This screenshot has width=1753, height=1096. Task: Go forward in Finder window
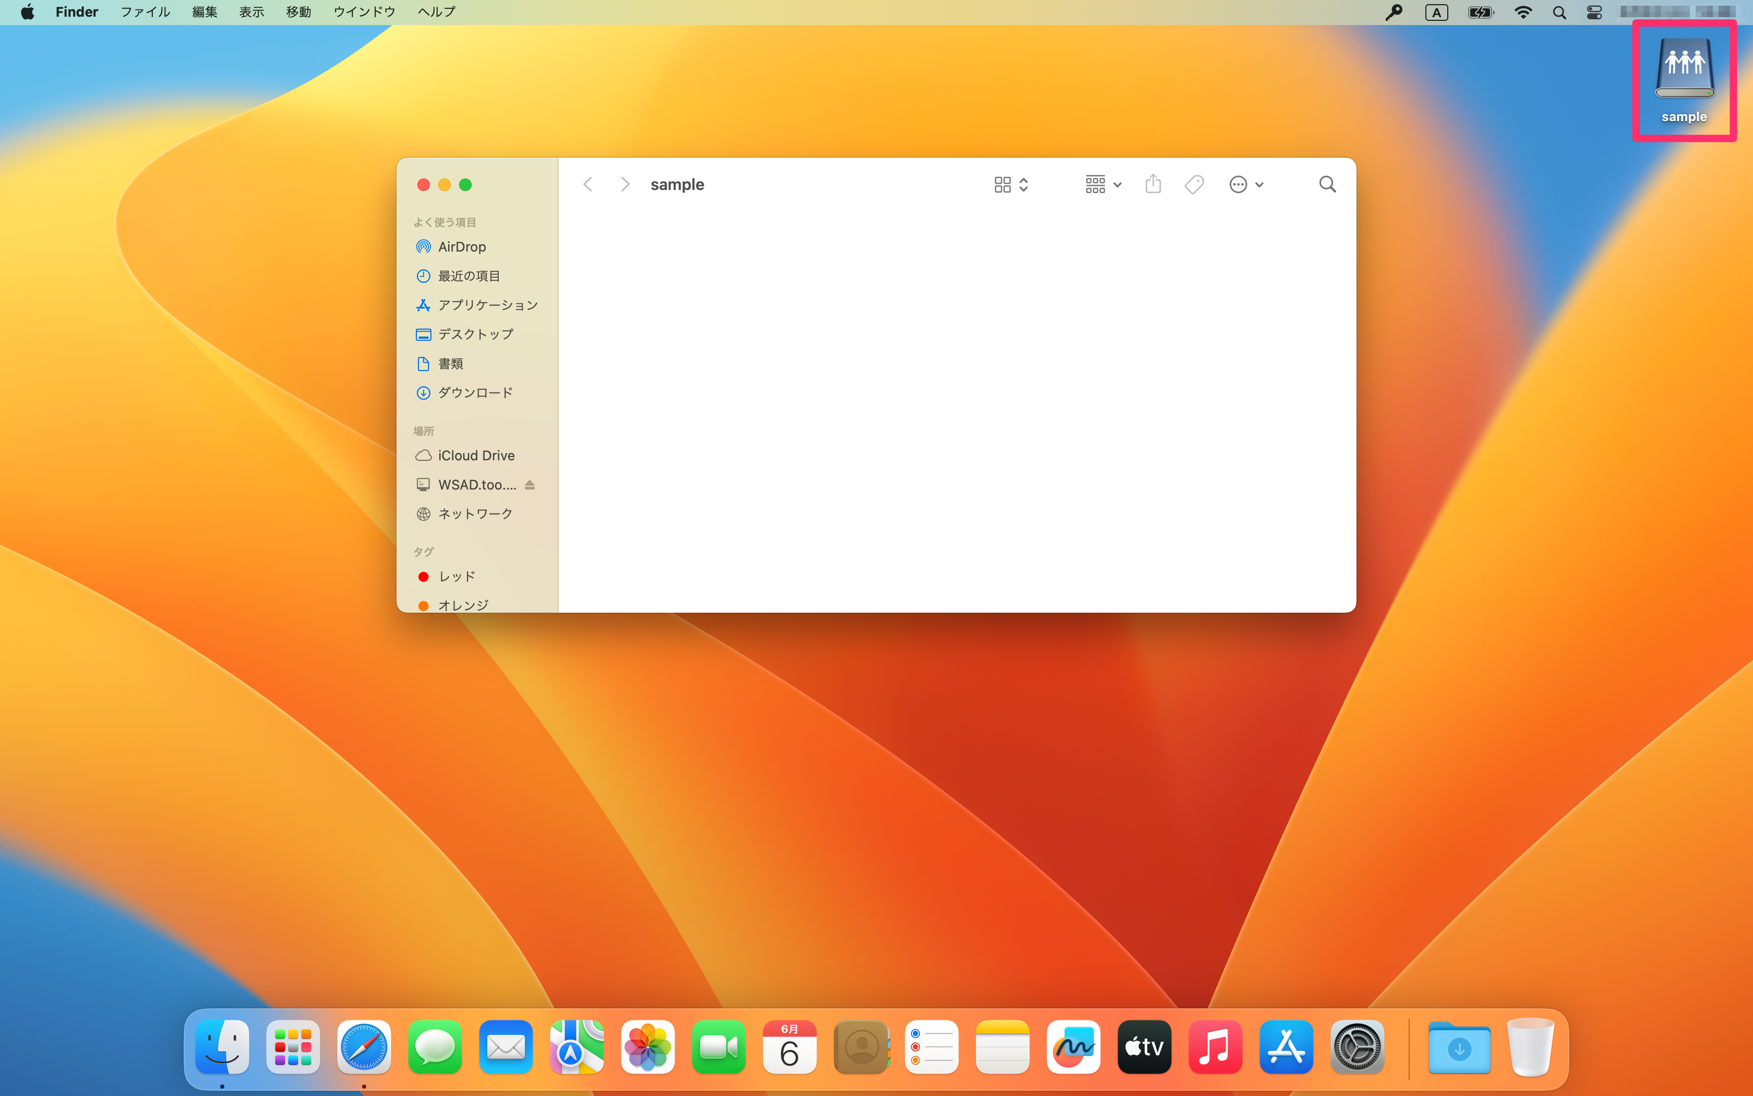click(625, 185)
